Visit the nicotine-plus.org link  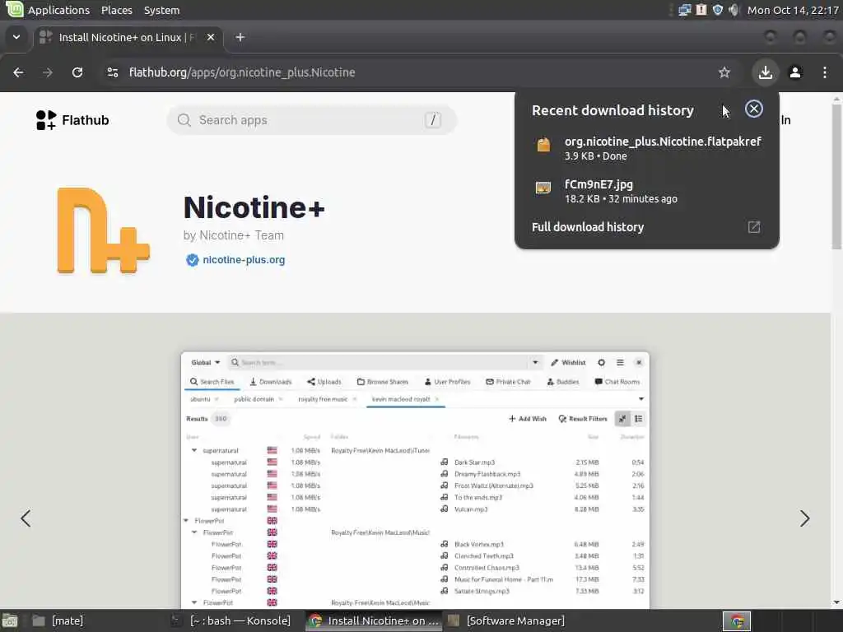click(244, 260)
